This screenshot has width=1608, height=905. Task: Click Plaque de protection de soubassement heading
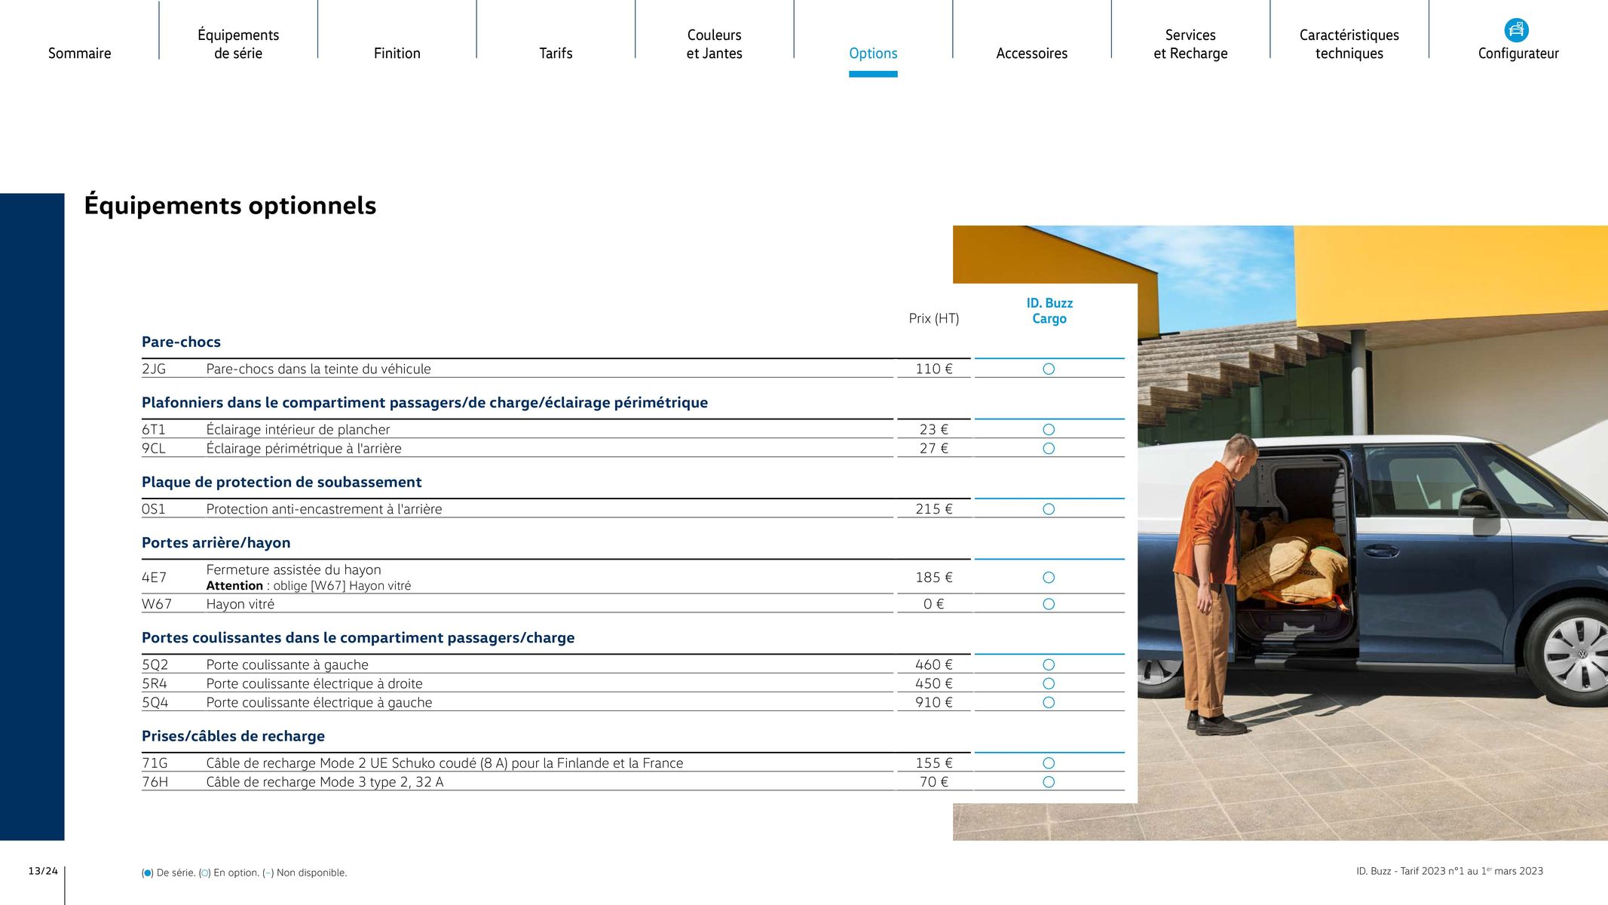281,482
